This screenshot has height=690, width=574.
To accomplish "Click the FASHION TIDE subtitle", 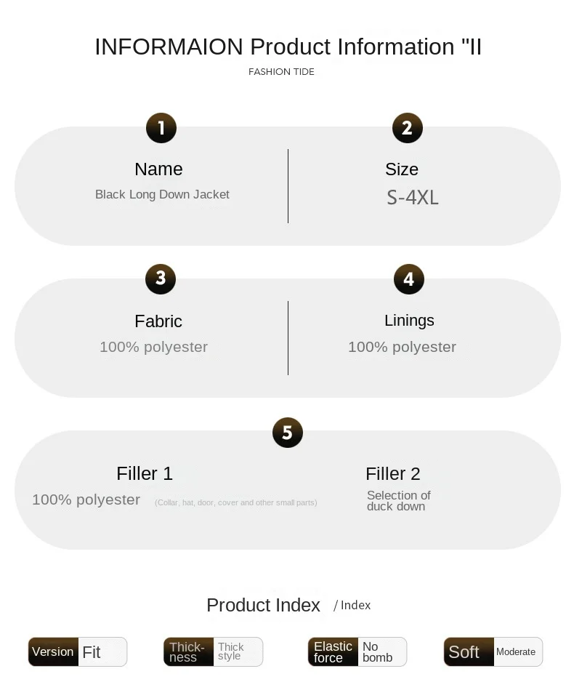I will (281, 72).
